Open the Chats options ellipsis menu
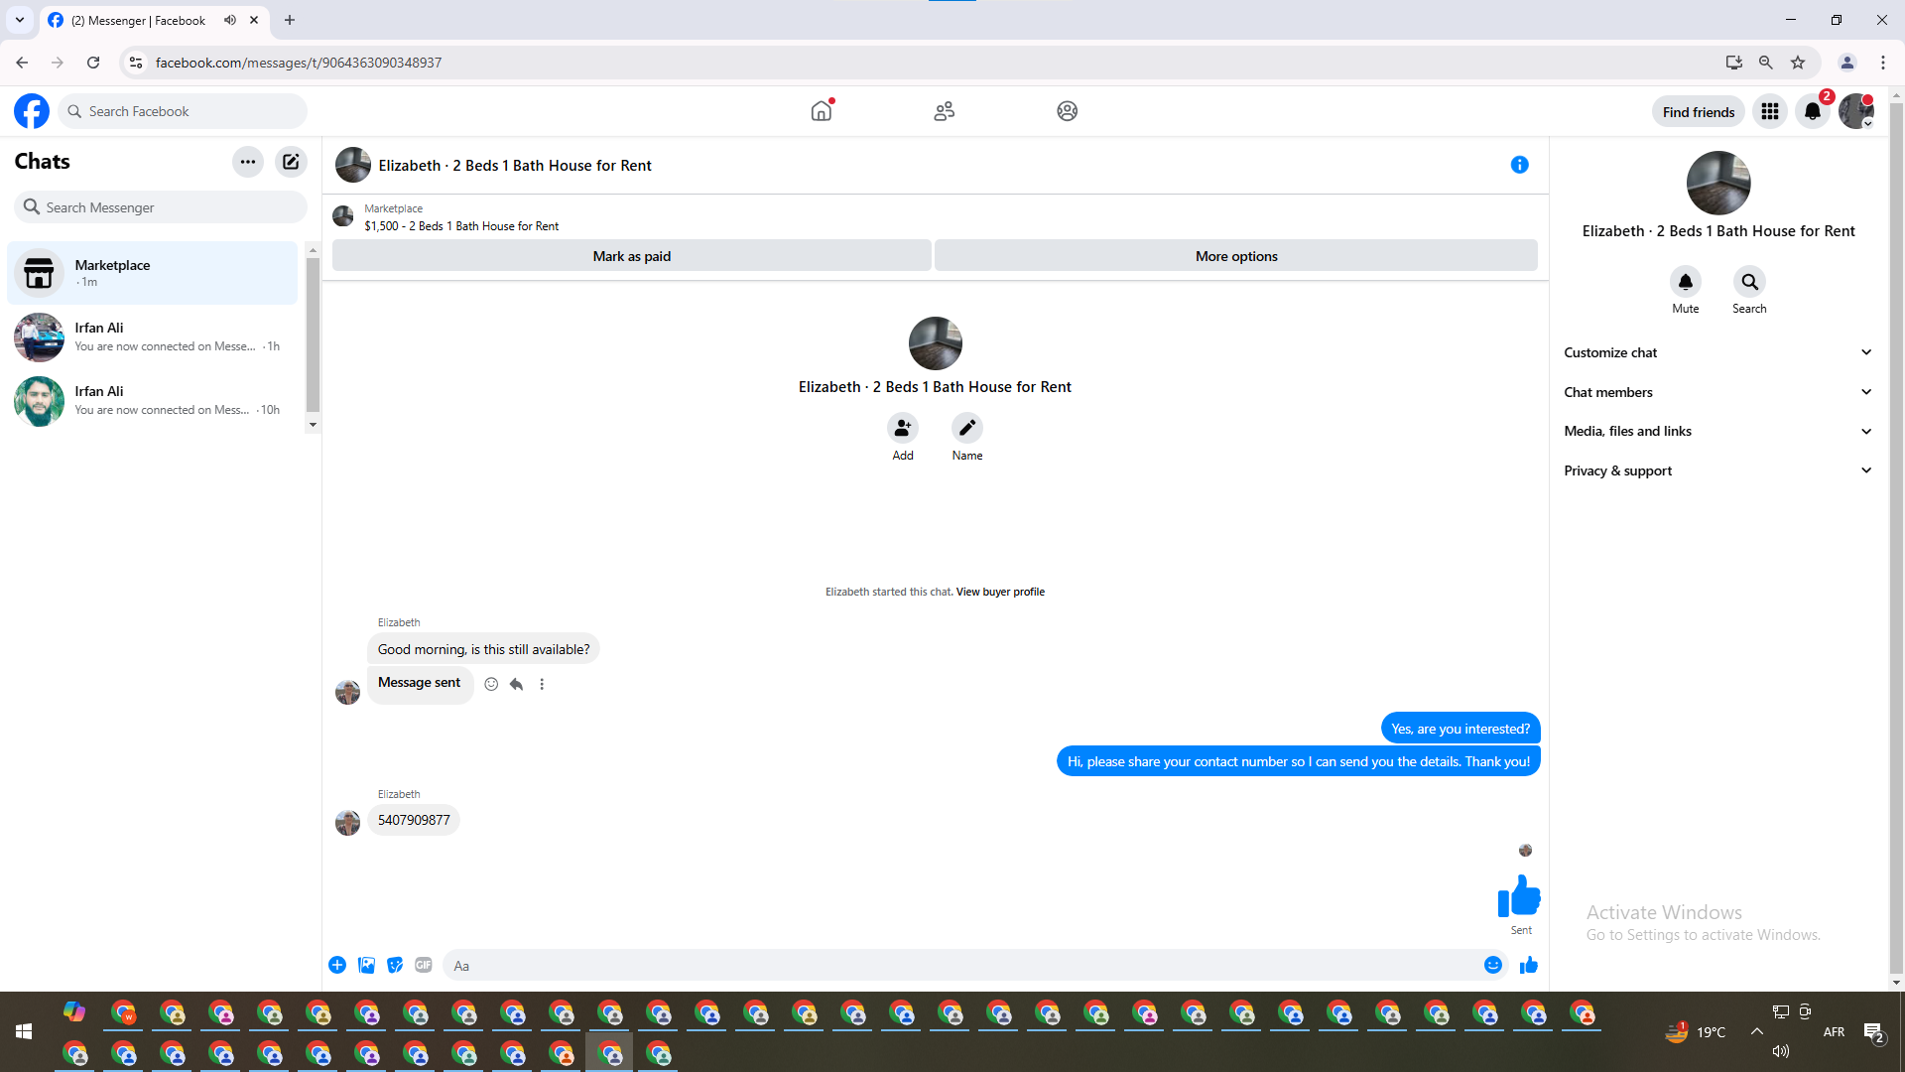 point(248,162)
